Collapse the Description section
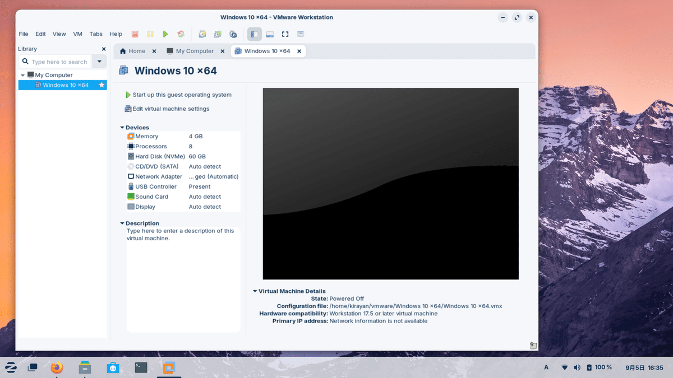 pyautogui.click(x=122, y=223)
